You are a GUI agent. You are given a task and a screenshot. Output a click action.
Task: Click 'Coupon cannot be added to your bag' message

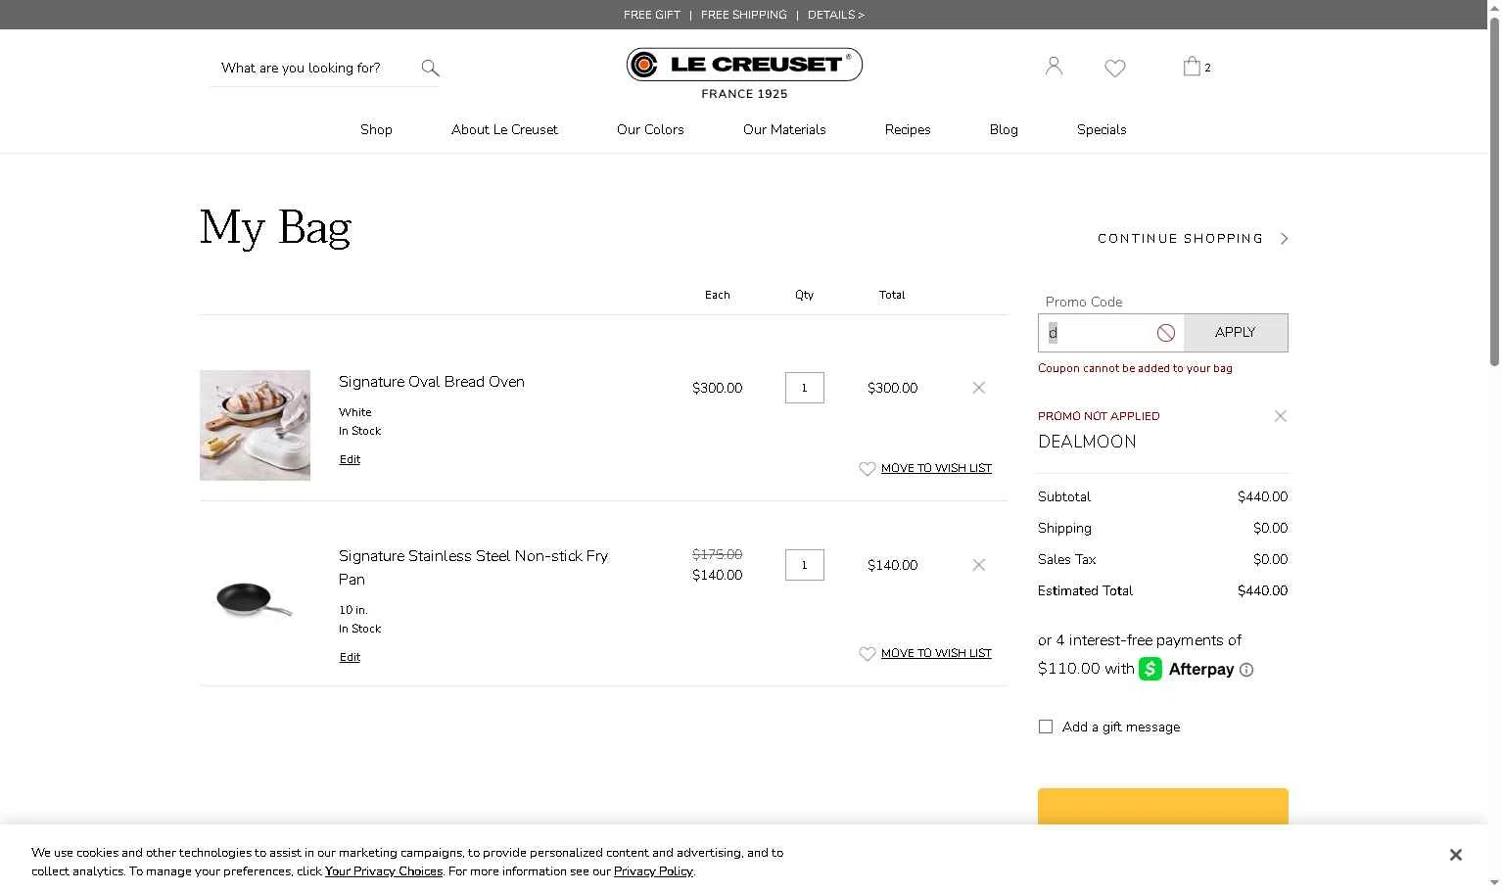pos(1135,368)
